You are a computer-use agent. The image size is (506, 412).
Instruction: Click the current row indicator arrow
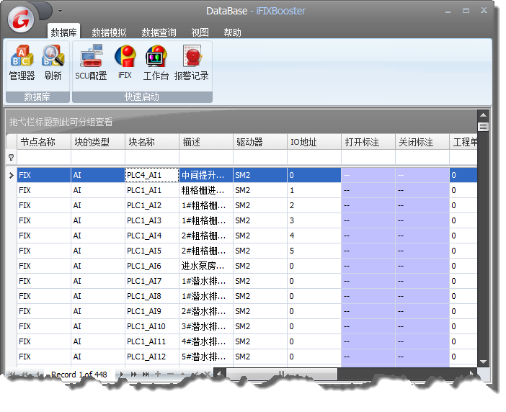[x=12, y=175]
